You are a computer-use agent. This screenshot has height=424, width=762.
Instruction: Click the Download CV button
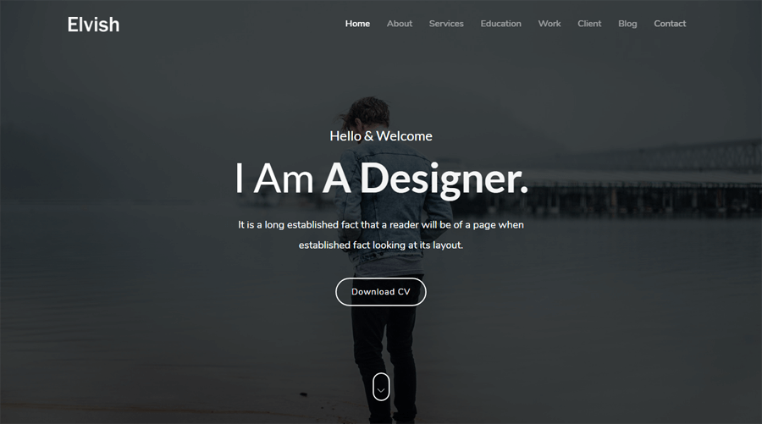click(x=381, y=292)
